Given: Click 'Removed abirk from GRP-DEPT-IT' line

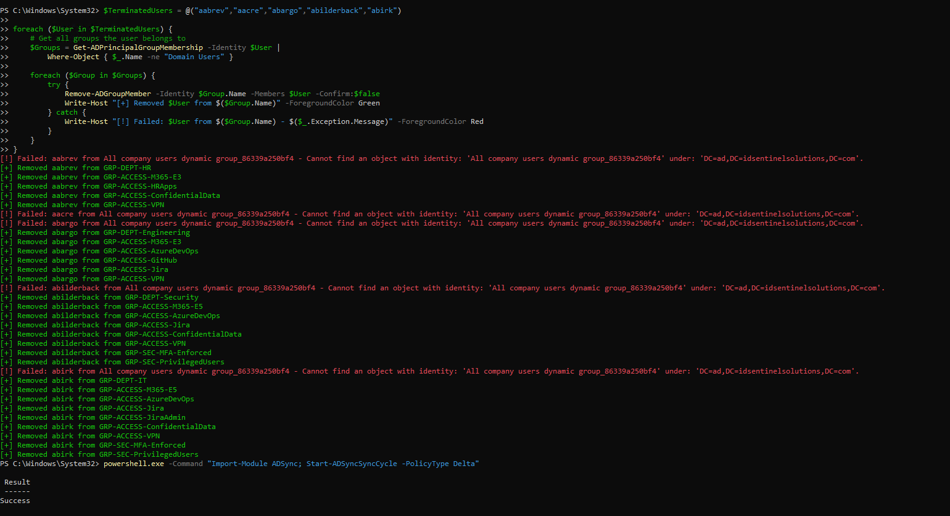Looking at the screenshot, I should click(x=73, y=380).
